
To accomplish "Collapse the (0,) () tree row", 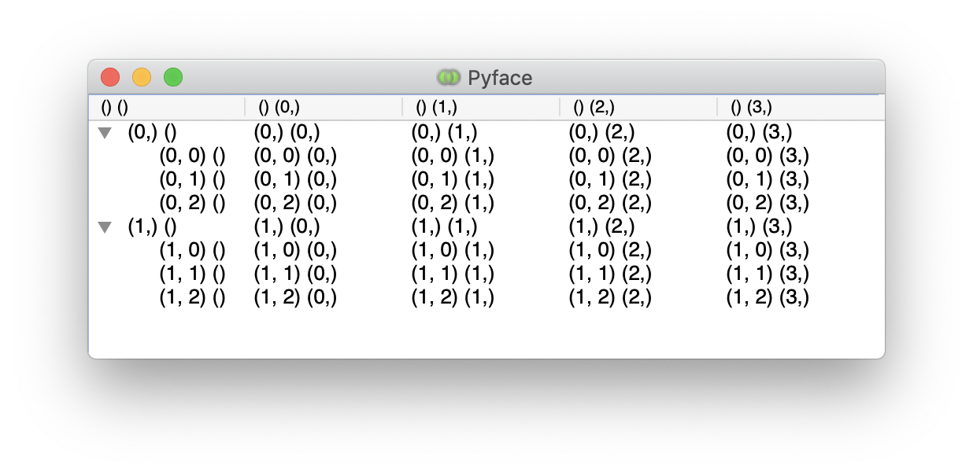I will tap(105, 134).
